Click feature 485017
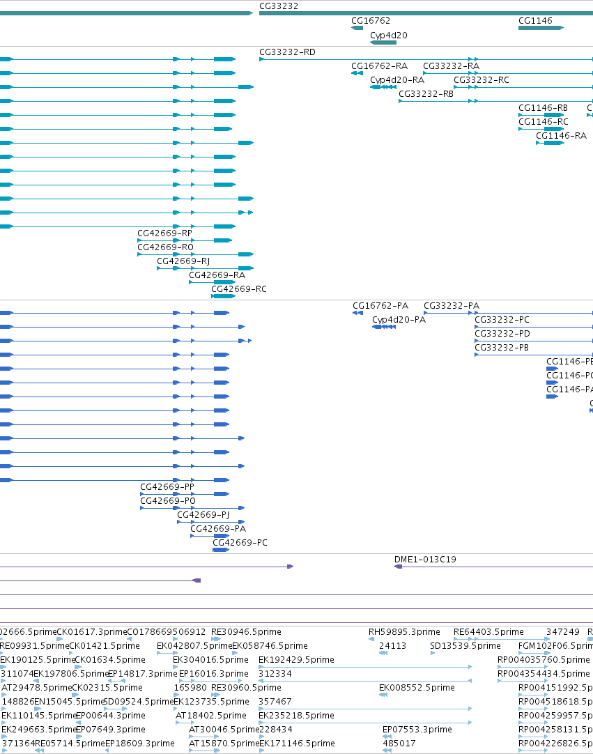 click(x=399, y=744)
